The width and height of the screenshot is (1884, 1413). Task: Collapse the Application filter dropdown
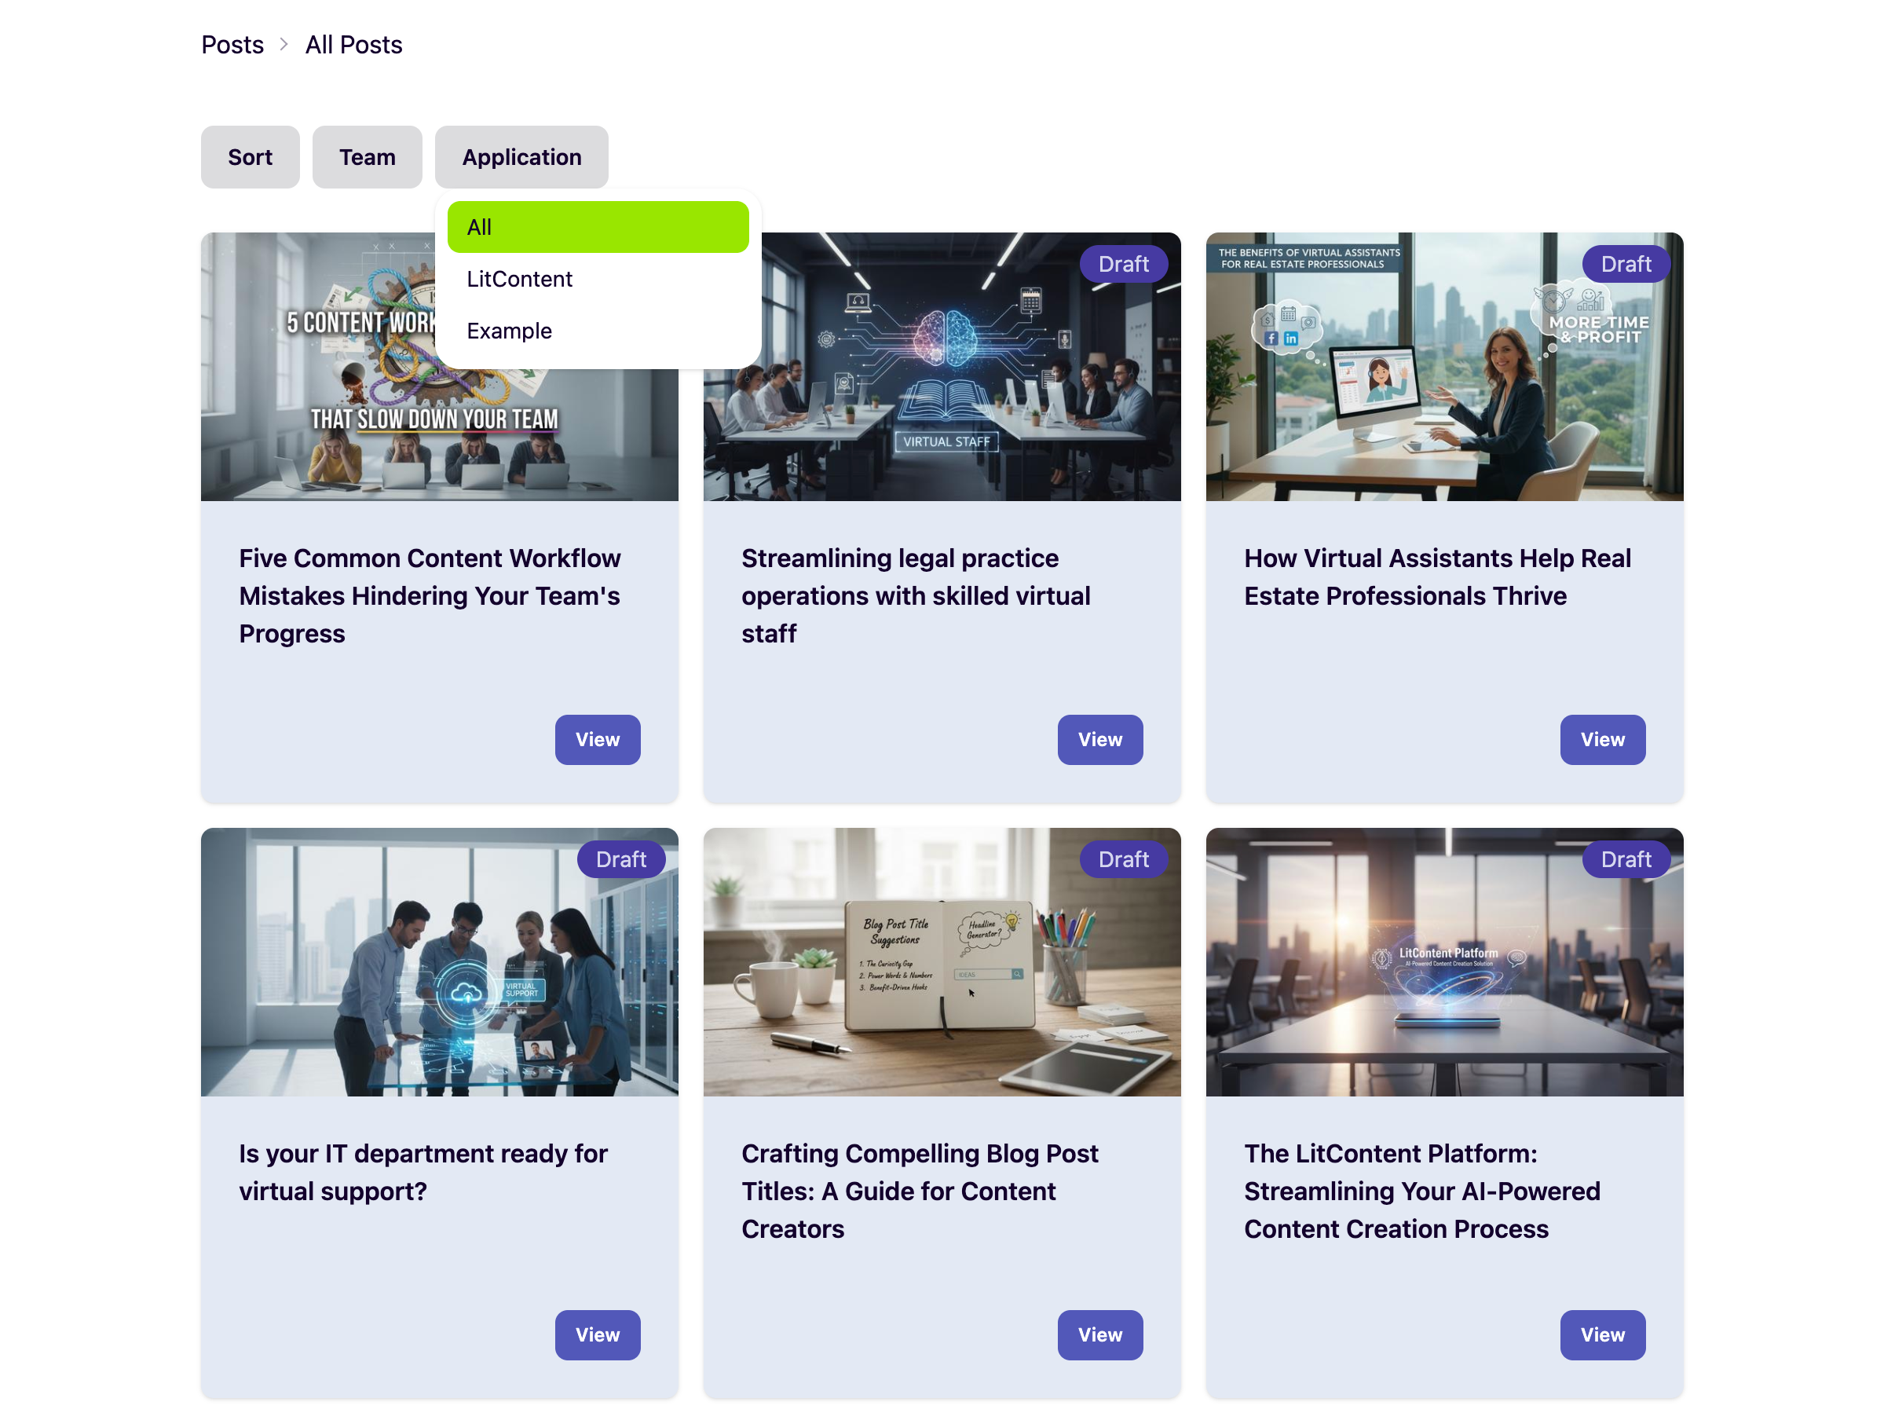[521, 157]
